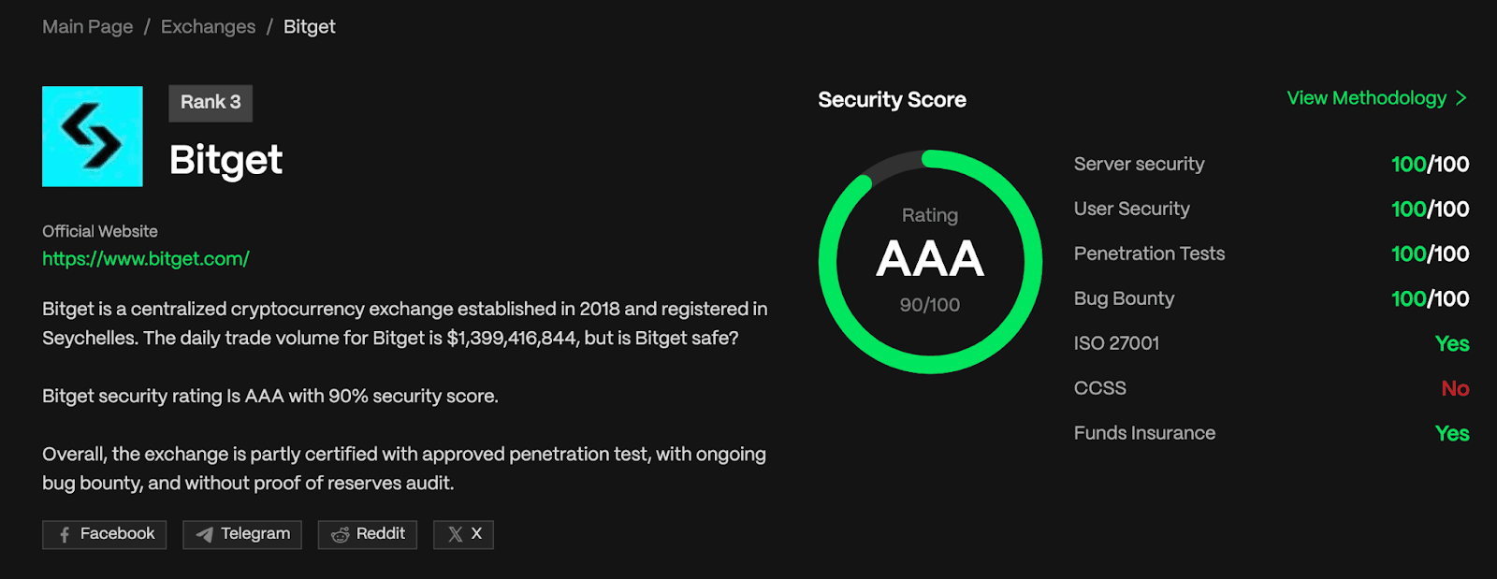Click the Funds Insurance Yes value
Screen dimensions: 1497x579
point(1452,434)
